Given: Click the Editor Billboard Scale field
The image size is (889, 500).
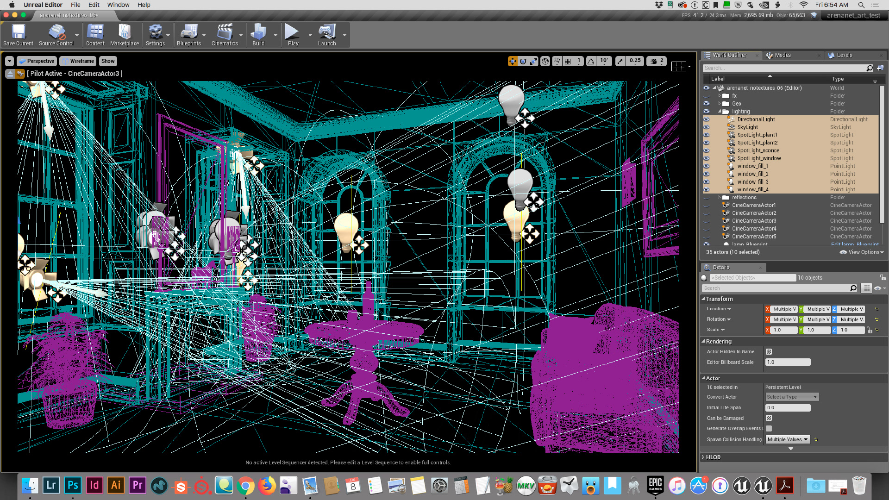Looking at the screenshot, I should click(x=787, y=362).
